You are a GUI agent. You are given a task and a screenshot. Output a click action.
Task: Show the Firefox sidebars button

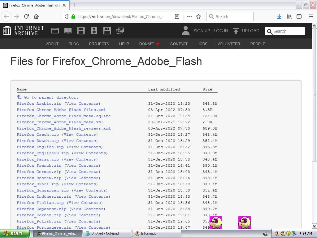coord(299,16)
